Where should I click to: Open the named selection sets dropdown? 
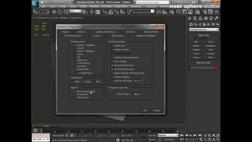pyautogui.click(x=143, y=11)
